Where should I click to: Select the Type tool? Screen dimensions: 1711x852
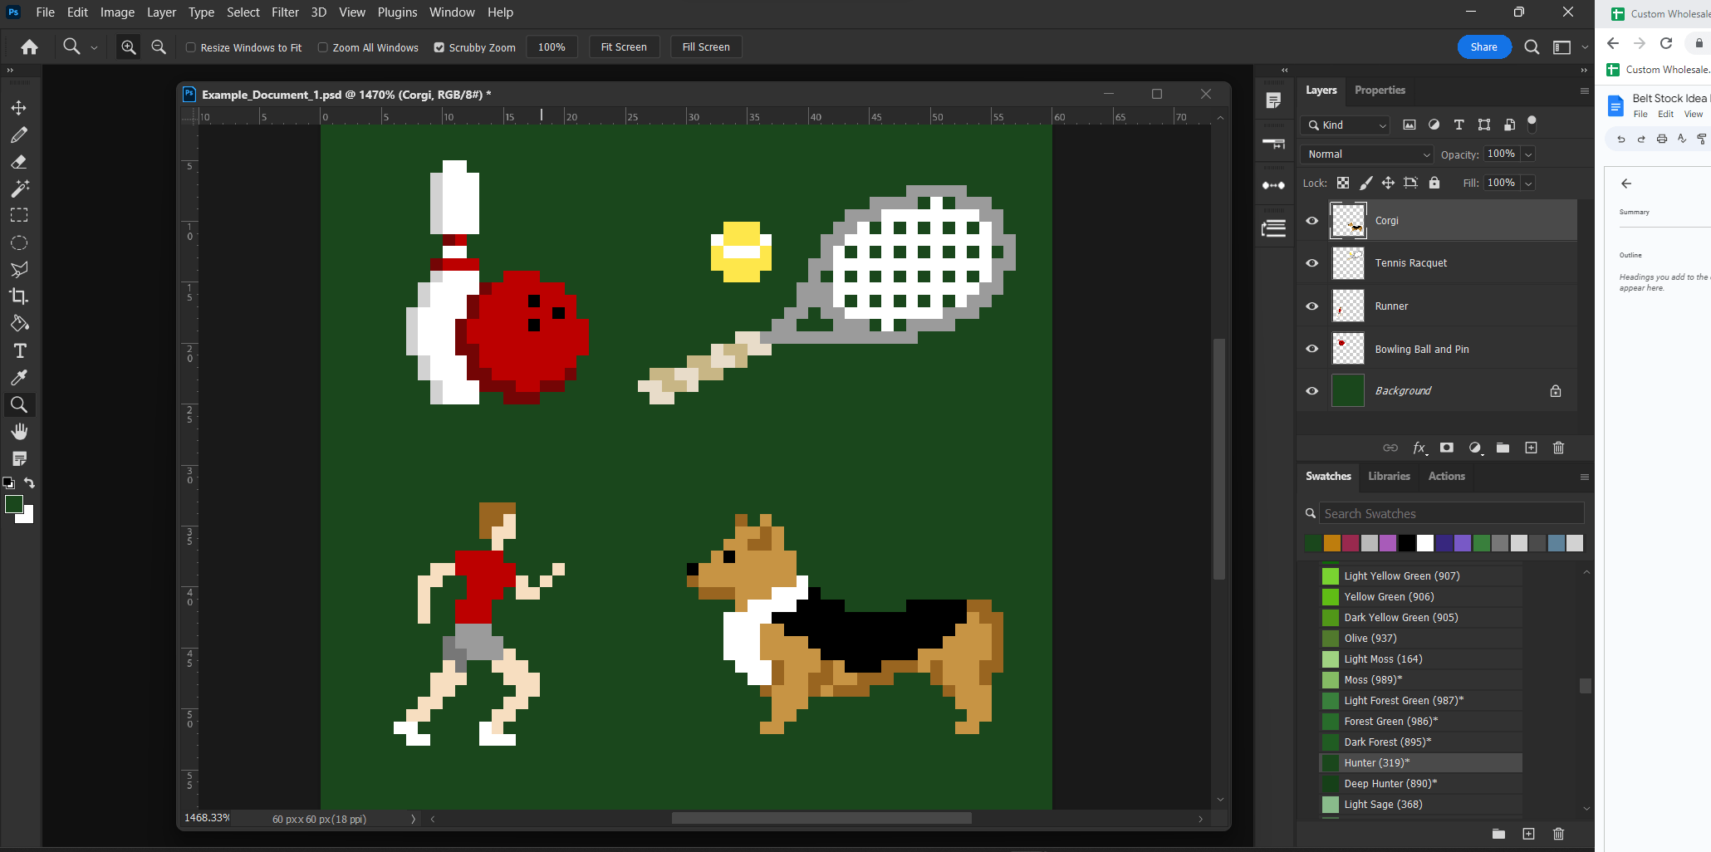[x=19, y=351]
